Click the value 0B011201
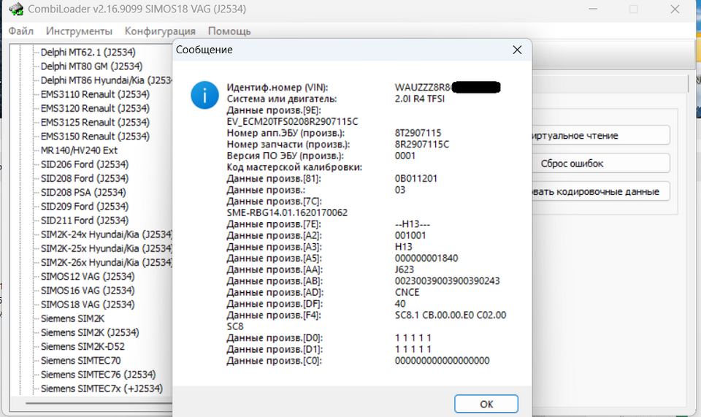This screenshot has width=701, height=417. [x=416, y=178]
